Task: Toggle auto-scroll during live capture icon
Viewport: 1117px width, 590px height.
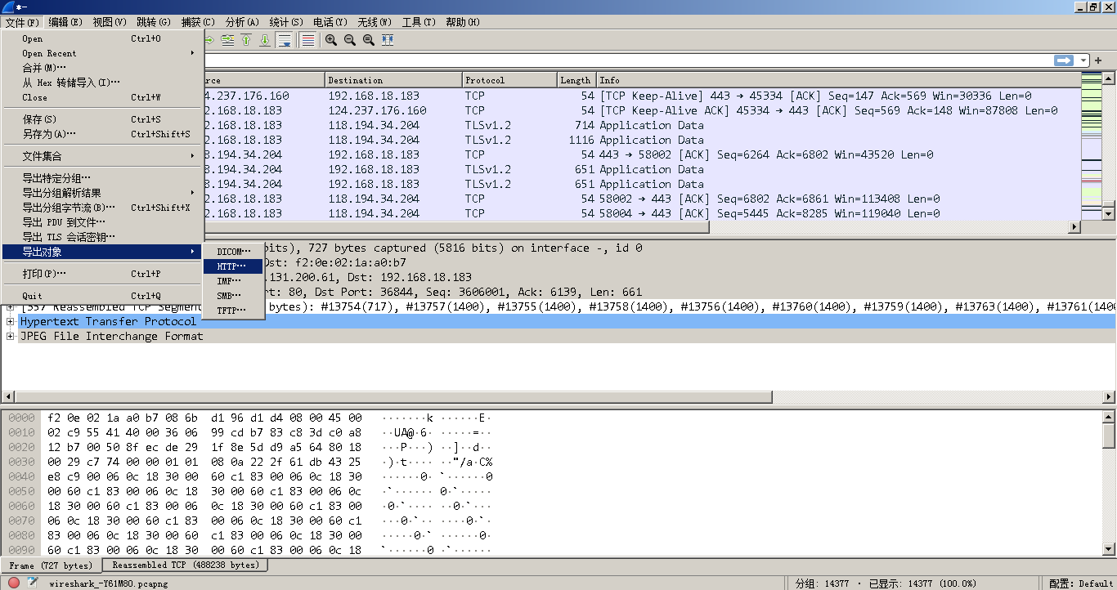Action: [x=284, y=39]
